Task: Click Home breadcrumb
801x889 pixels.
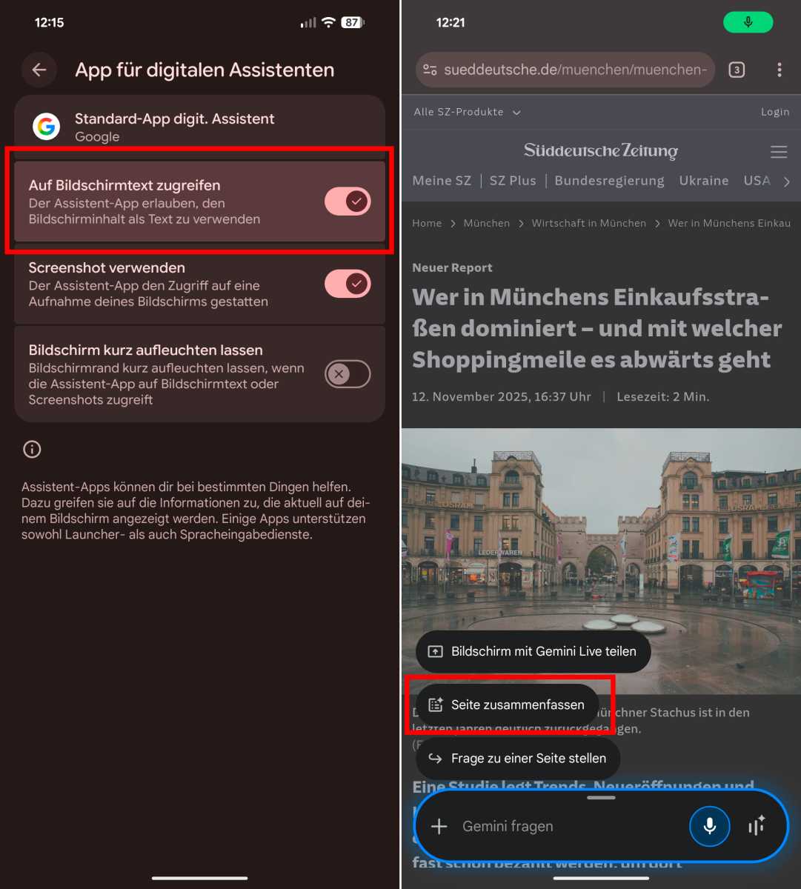Action: [x=427, y=223]
